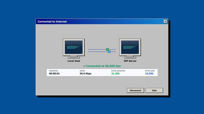204x114 pixels.
Task: Click the speed value 56.6 Kbps
Action: click(x=86, y=73)
